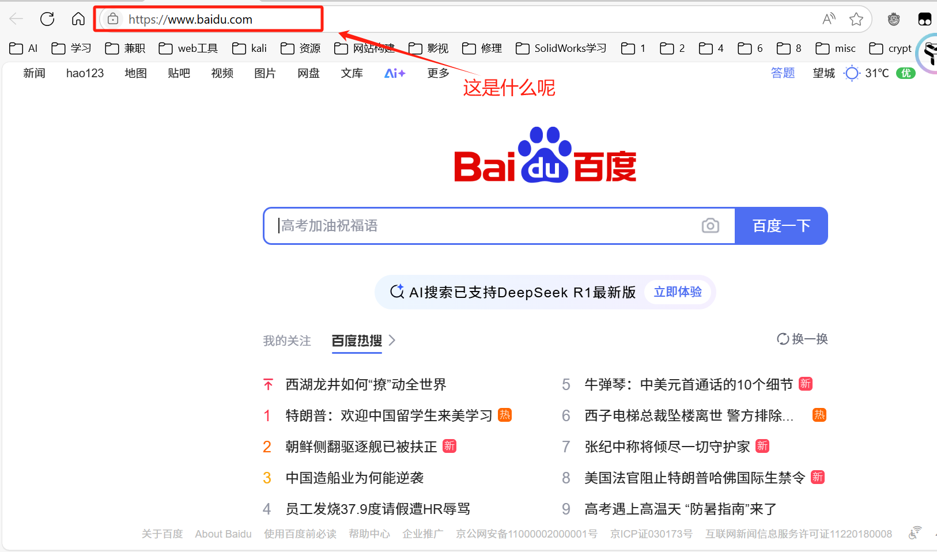Viewport: 937px width, 552px height.
Task: Click the 帮助中心 footer link
Action: 369,534
